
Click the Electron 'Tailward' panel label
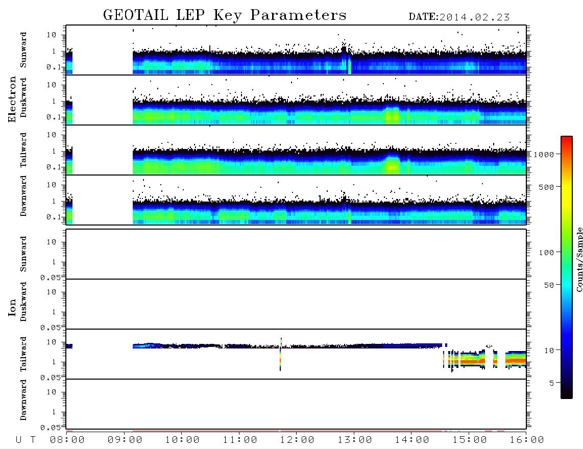[x=23, y=150]
